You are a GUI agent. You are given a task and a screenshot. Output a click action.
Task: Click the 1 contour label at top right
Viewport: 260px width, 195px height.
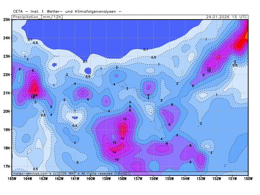click(206, 39)
